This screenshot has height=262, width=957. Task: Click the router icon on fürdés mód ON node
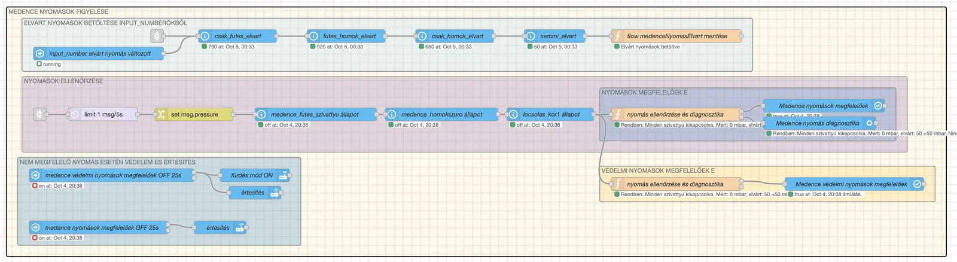coord(284,175)
